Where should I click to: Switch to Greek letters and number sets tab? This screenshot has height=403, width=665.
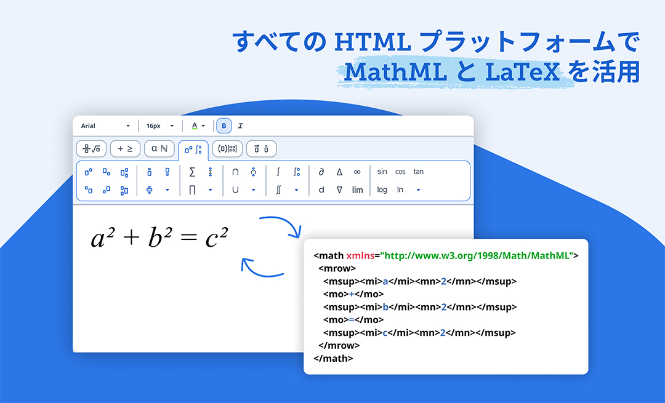(159, 149)
